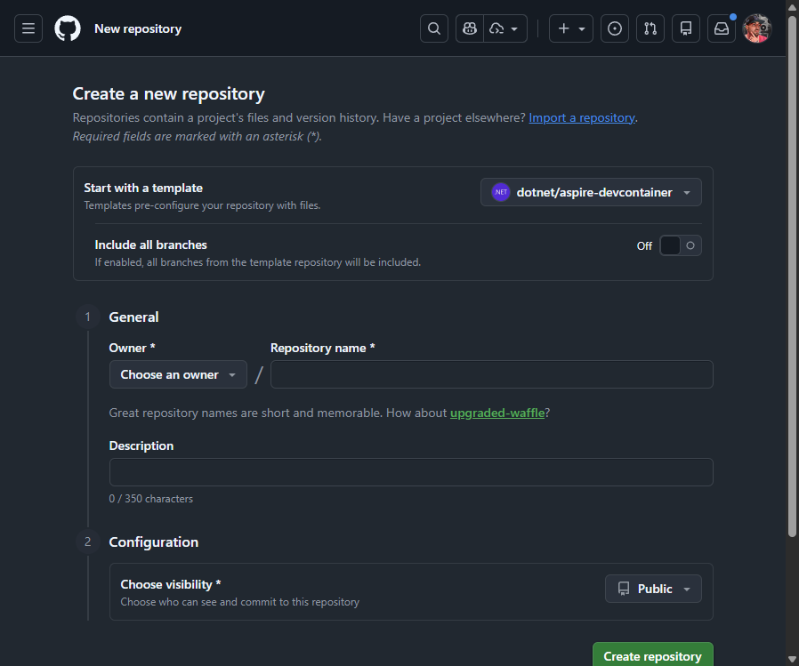The width and height of the screenshot is (799, 666).
Task: Check the notifications inbox icon
Action: click(721, 28)
